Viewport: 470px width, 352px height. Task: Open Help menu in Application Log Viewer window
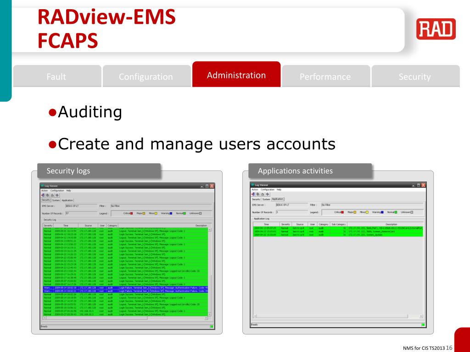pos(279,189)
